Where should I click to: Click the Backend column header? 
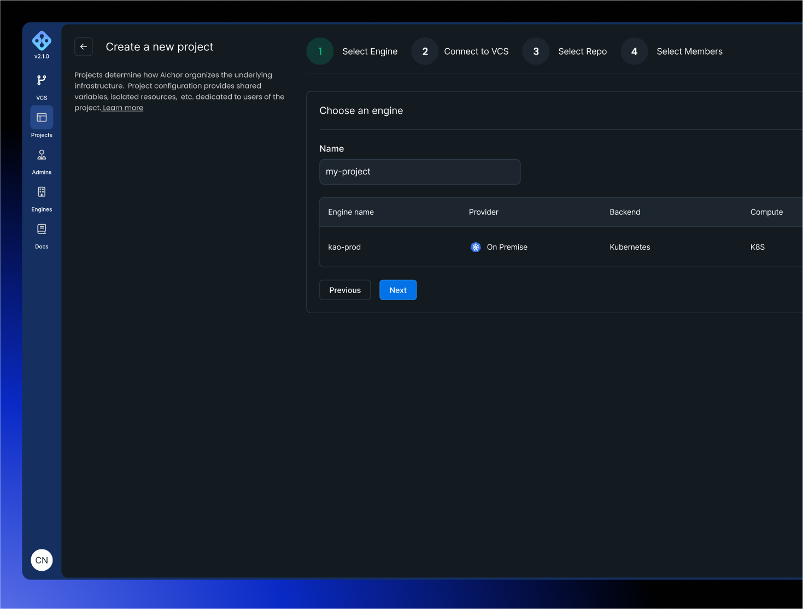point(625,212)
